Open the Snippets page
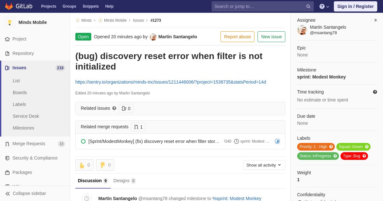Viewport: 383px width, 201px height. coord(91,6)
